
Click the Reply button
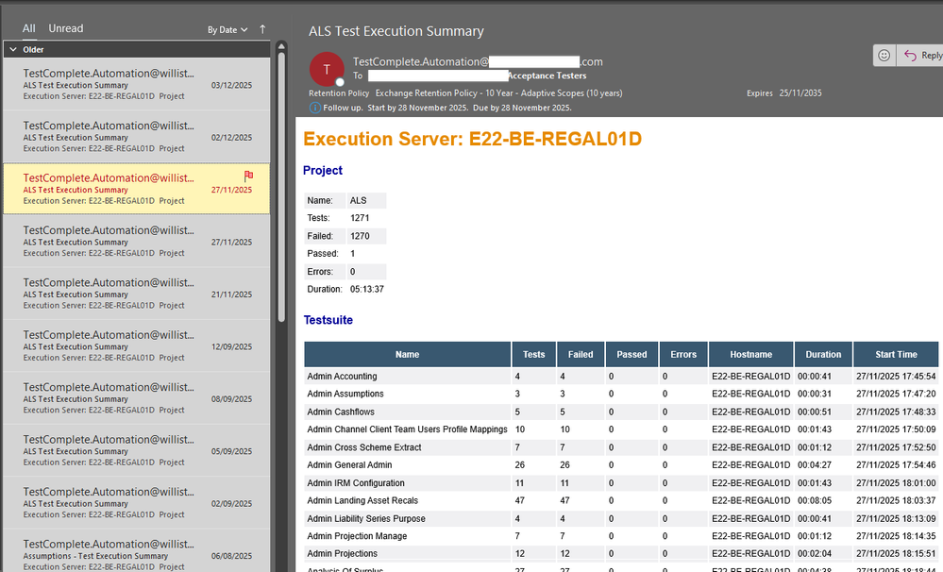(921, 56)
